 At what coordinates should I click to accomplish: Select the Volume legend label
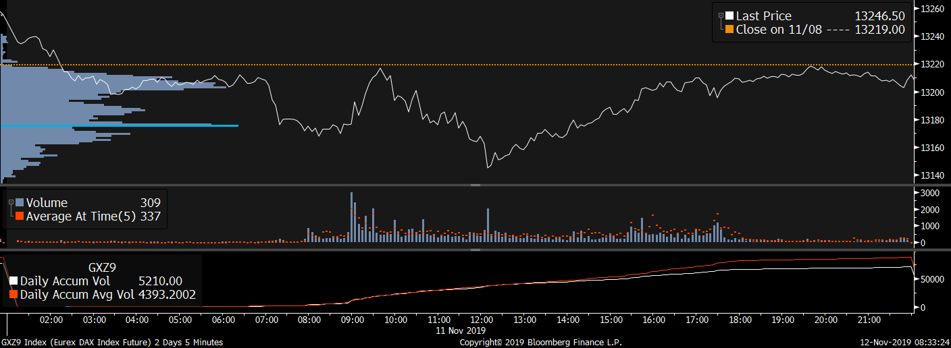coord(47,203)
